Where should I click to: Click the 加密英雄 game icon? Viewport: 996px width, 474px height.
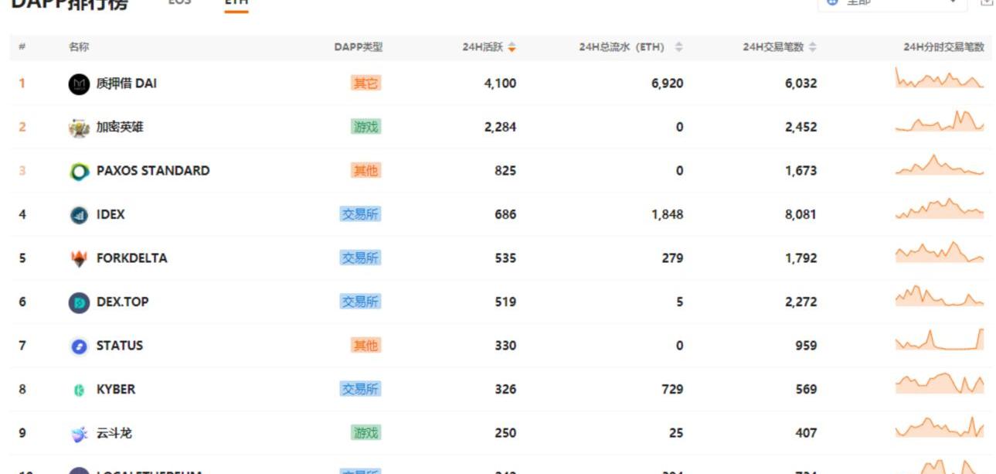(79, 128)
